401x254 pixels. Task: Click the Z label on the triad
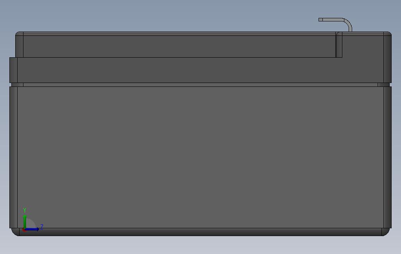pos(42,227)
